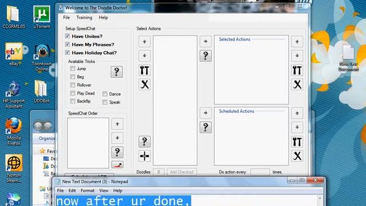Enable the Beg trick checkbox
The image size is (366, 206).
73,77
